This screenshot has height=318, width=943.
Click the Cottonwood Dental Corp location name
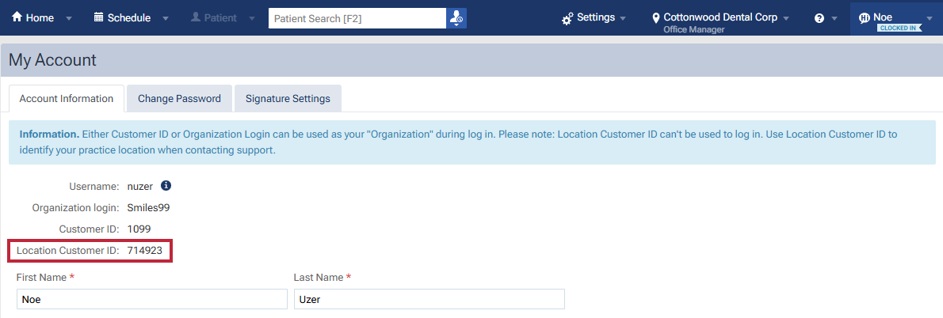tap(720, 17)
